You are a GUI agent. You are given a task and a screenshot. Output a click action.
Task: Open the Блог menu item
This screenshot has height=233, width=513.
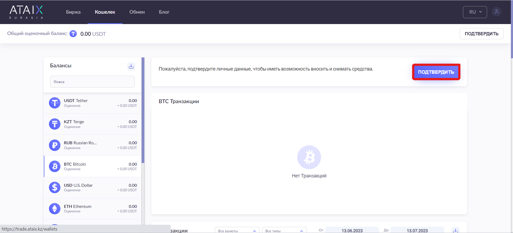pyautogui.click(x=164, y=12)
